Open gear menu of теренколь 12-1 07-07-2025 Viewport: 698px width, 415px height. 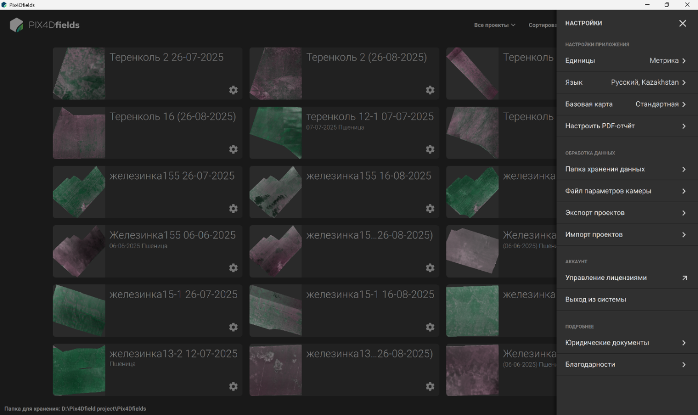click(x=430, y=149)
